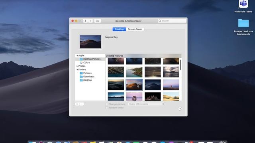Search in the preferences Search field

click(x=172, y=21)
